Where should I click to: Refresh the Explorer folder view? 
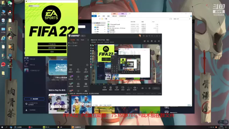pyautogui.click(x=171, y=19)
